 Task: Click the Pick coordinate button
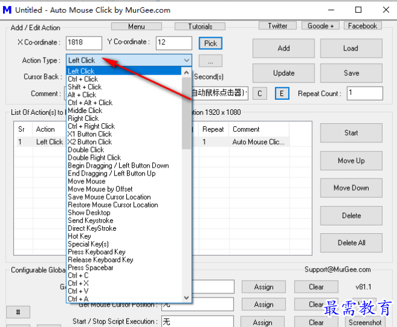click(x=211, y=43)
